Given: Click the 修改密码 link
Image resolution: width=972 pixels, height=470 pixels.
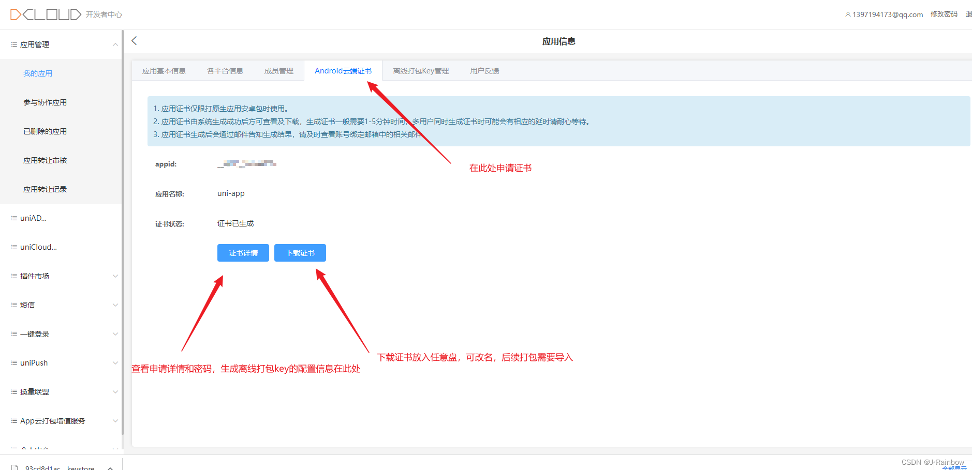Looking at the screenshot, I should point(944,14).
